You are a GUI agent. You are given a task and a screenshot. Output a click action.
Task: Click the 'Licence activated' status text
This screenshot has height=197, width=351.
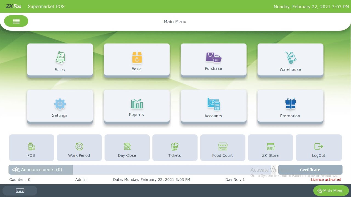click(x=326, y=179)
